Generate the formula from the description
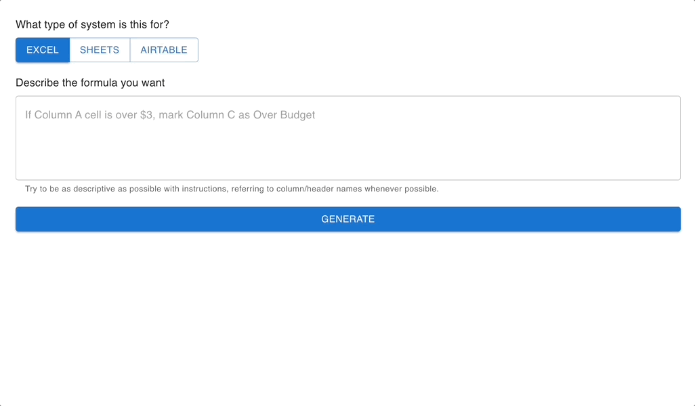Image resolution: width=695 pixels, height=406 pixels. 347,219
